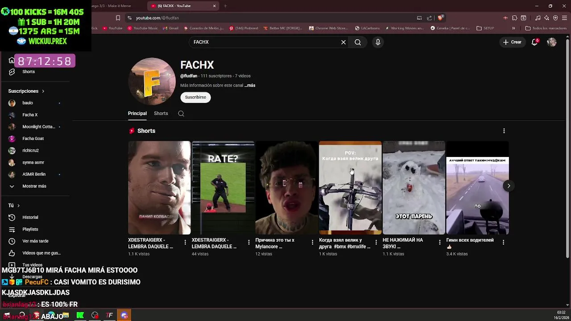Open the FACHX channel profile picture
571x321 pixels.
point(152,81)
